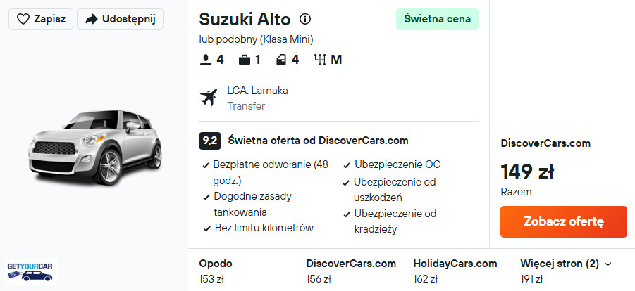The image size is (635, 291).
Task: Click the luggage bag icon
Action: [x=245, y=60]
